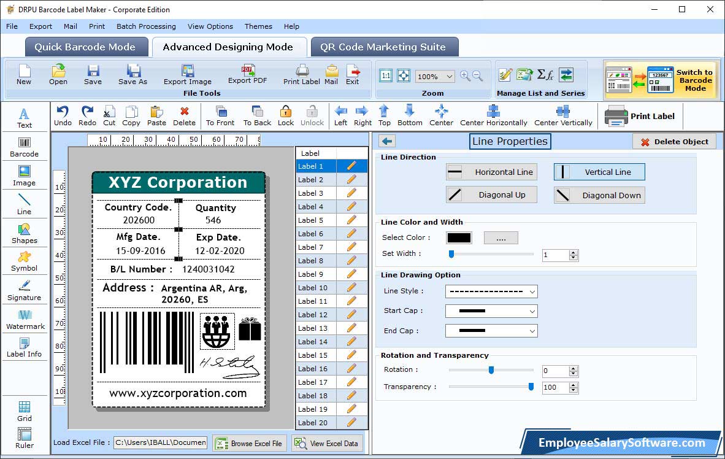The height and width of the screenshot is (459, 725).
Task: Click the large Print Label button
Action: pos(640,116)
